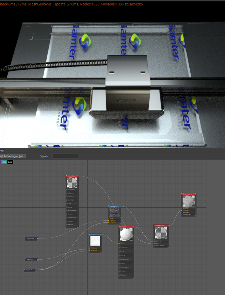Select the final Octane Mix sphere preview

189,201
